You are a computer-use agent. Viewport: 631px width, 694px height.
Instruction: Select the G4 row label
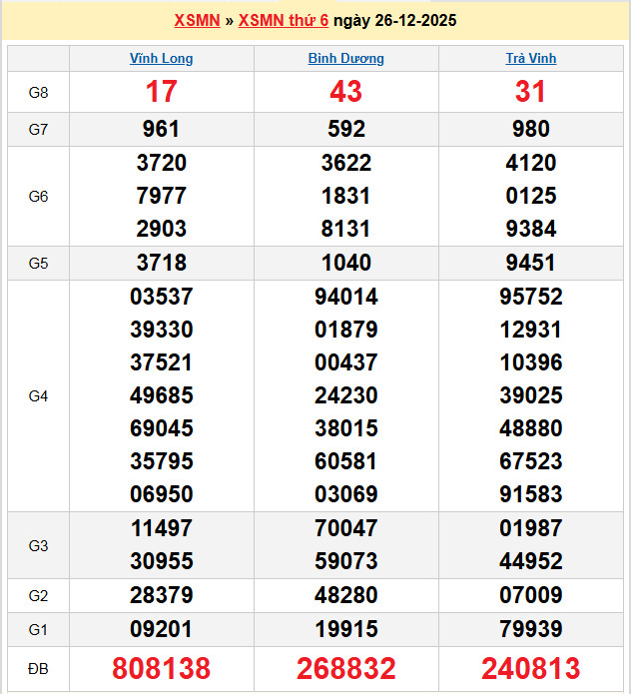38,396
